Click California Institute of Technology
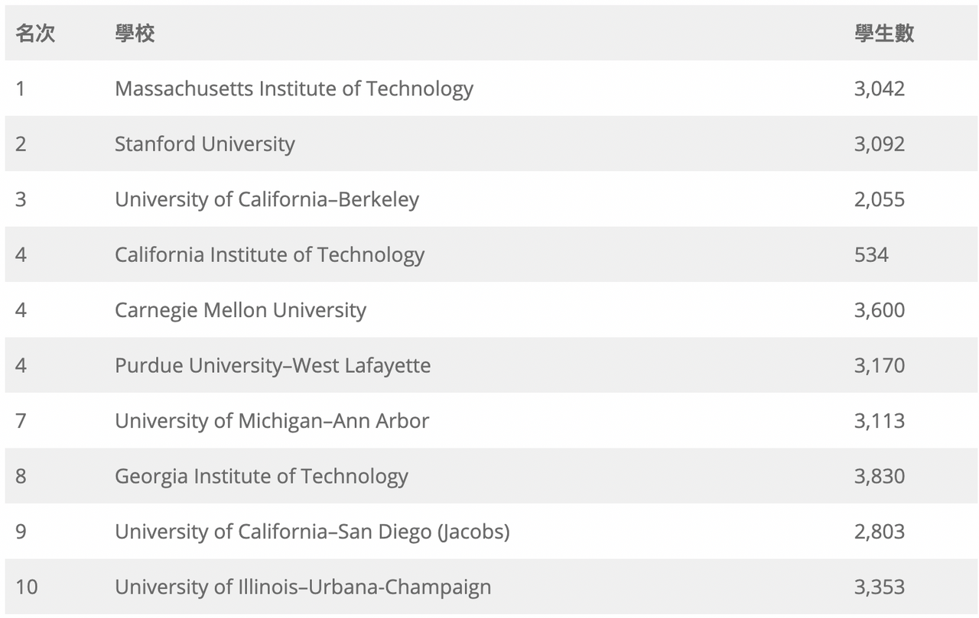The width and height of the screenshot is (979, 618). pyautogui.click(x=269, y=255)
